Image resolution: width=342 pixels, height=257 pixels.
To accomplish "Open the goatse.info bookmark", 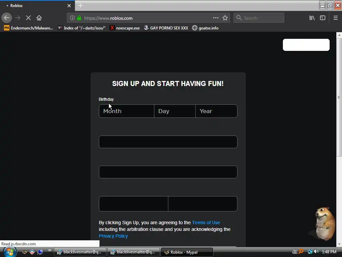I will click(x=205, y=28).
